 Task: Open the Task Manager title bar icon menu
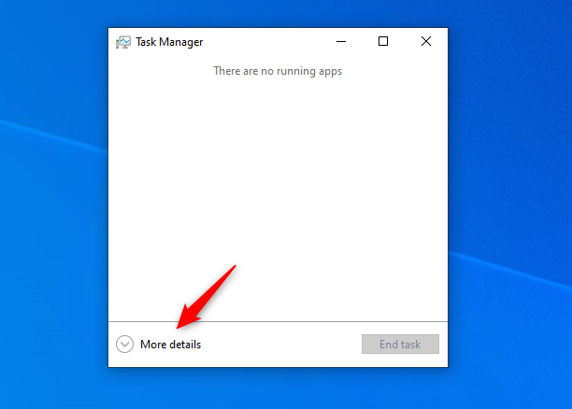(x=123, y=42)
